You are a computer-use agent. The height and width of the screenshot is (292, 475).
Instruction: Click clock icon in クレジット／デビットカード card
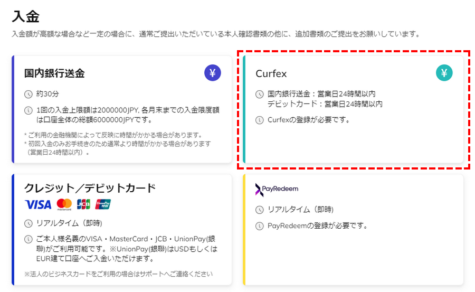pyautogui.click(x=28, y=223)
